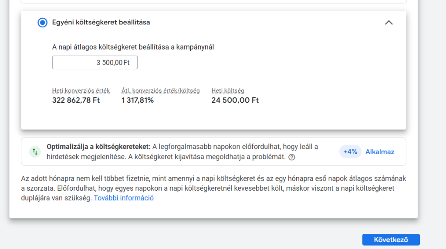
Task: Click the green optimization arrows icon
Action: 34,152
